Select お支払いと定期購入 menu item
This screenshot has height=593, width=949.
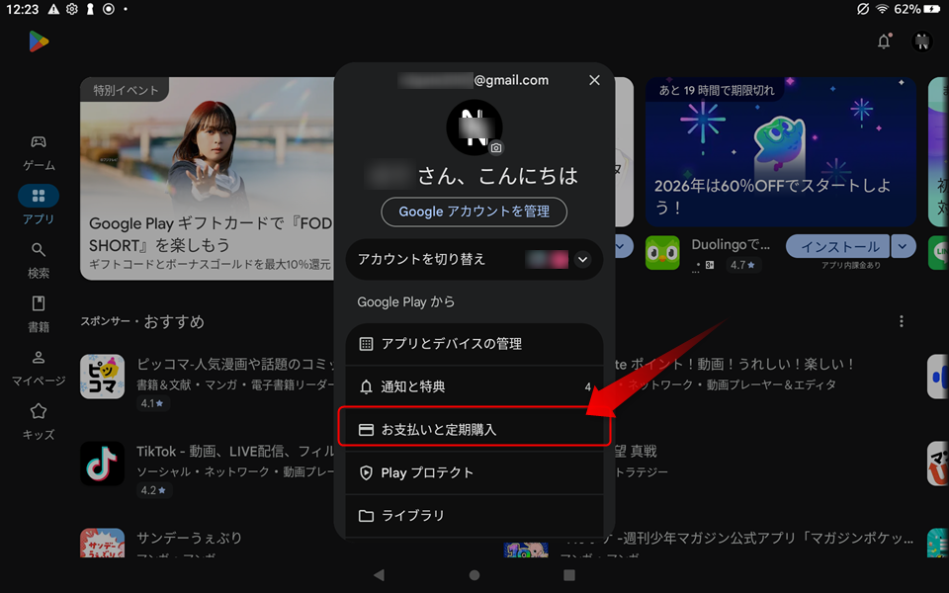point(474,430)
